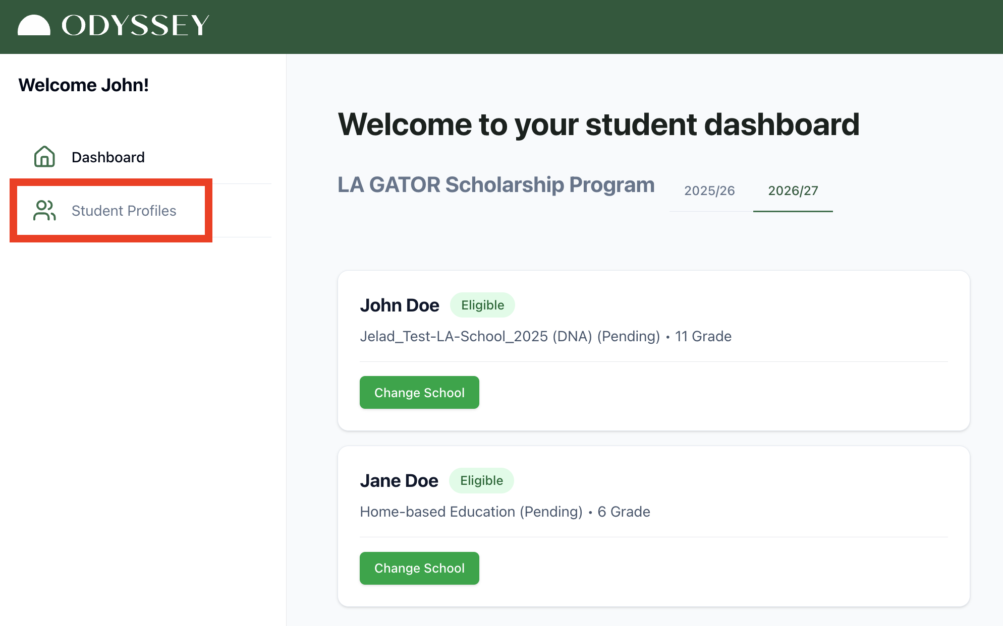Click the LA GATOR Scholarship Program heading
This screenshot has height=626, width=1003.
(496, 185)
